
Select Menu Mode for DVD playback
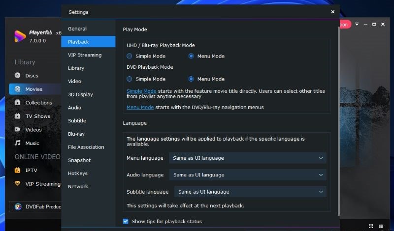pos(191,79)
